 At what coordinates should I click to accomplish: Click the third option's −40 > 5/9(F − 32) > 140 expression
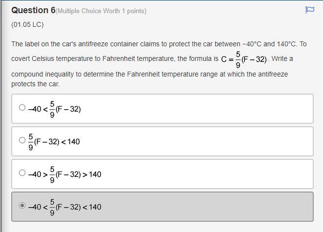click(65, 174)
